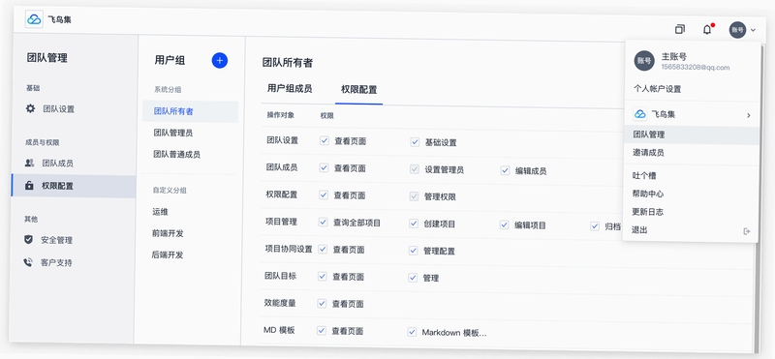
Task: Click the shield icon beside 安全管理
Action: [28, 240]
